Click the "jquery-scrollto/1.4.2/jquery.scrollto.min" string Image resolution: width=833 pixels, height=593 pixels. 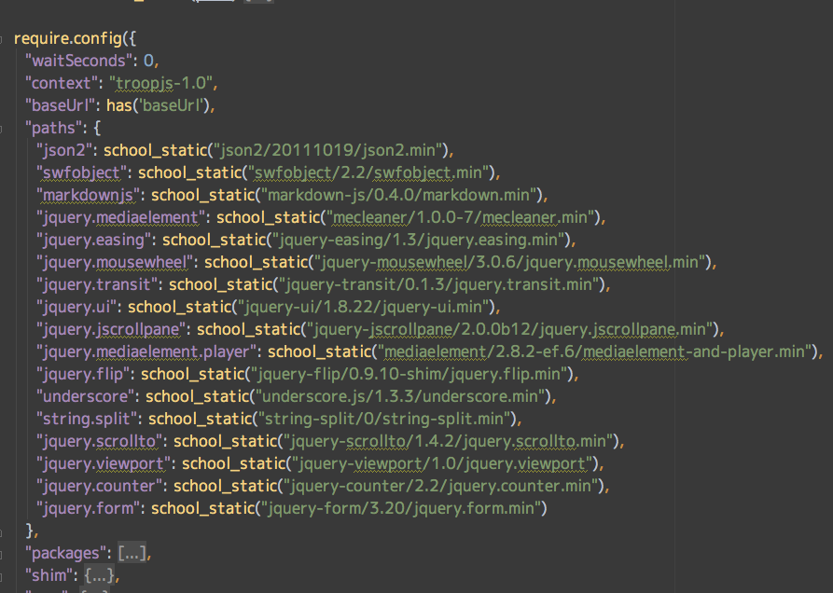tap(448, 441)
